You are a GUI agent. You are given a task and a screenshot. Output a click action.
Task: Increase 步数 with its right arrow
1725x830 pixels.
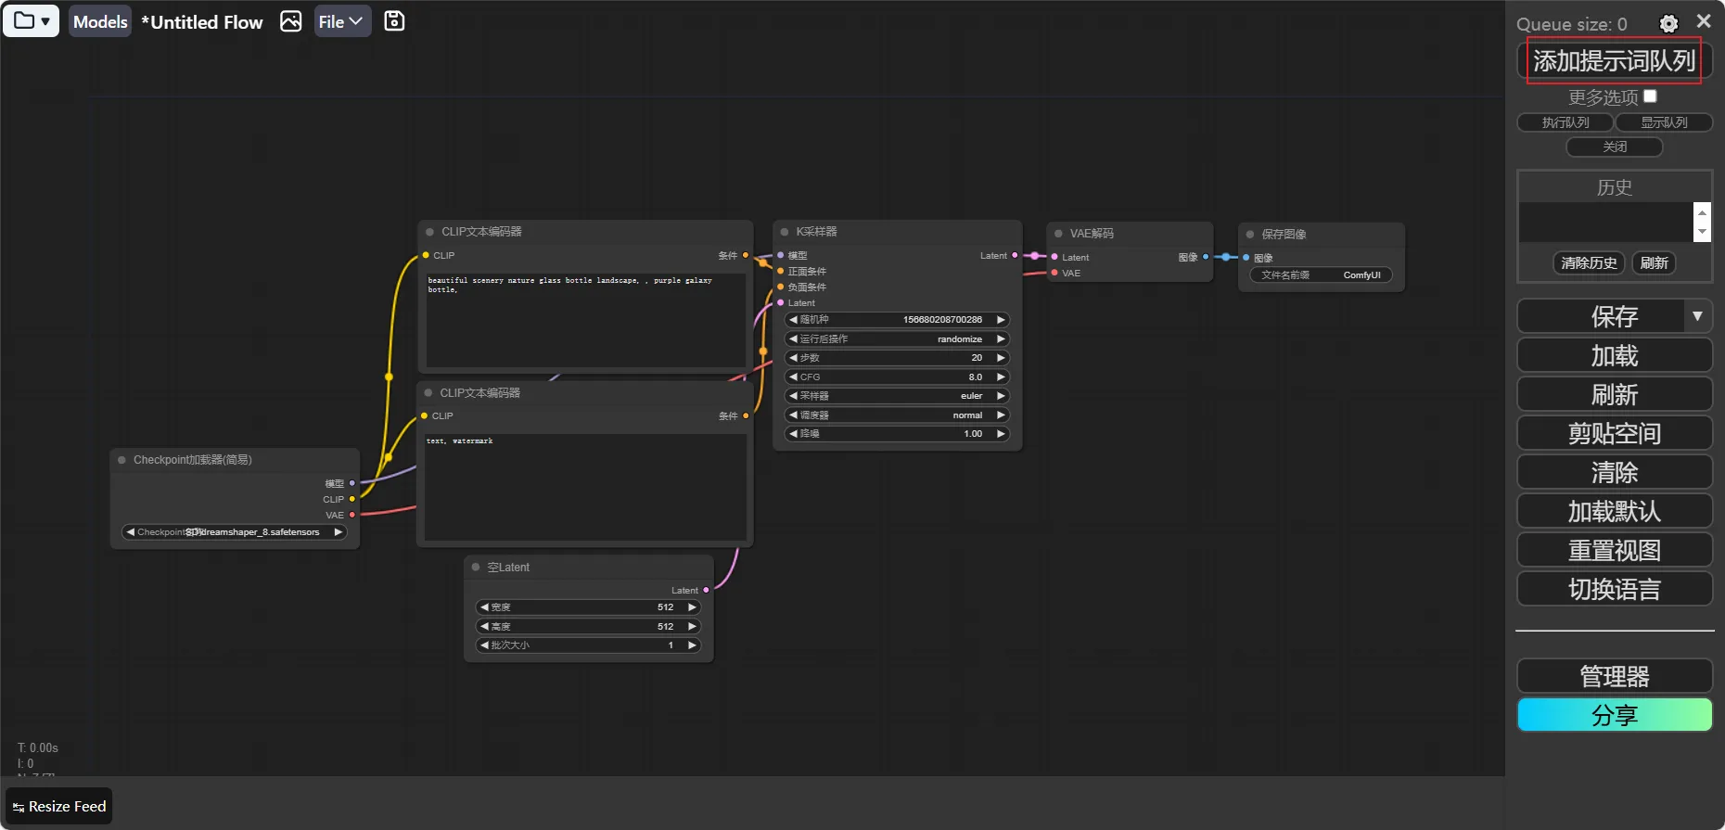click(1001, 358)
